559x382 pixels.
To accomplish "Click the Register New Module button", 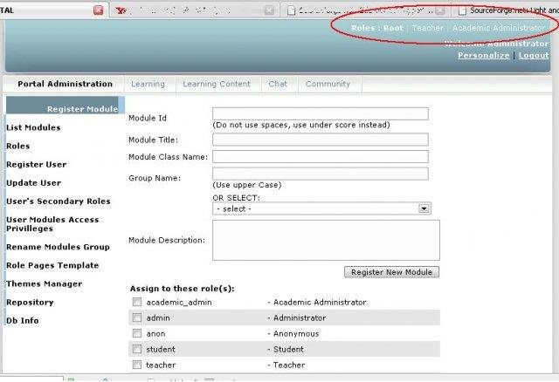I will pos(392,272).
